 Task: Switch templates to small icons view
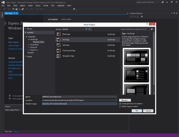click(x=87, y=29)
